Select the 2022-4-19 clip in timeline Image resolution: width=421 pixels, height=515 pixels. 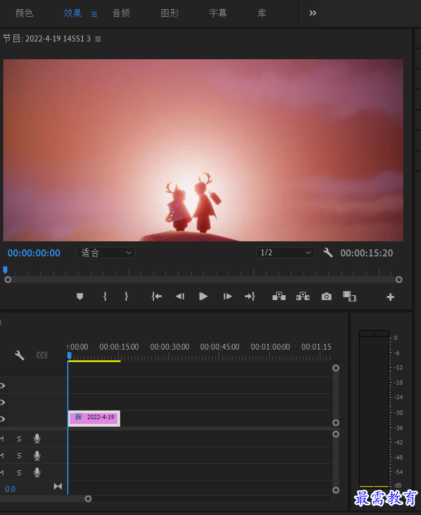[x=94, y=419]
